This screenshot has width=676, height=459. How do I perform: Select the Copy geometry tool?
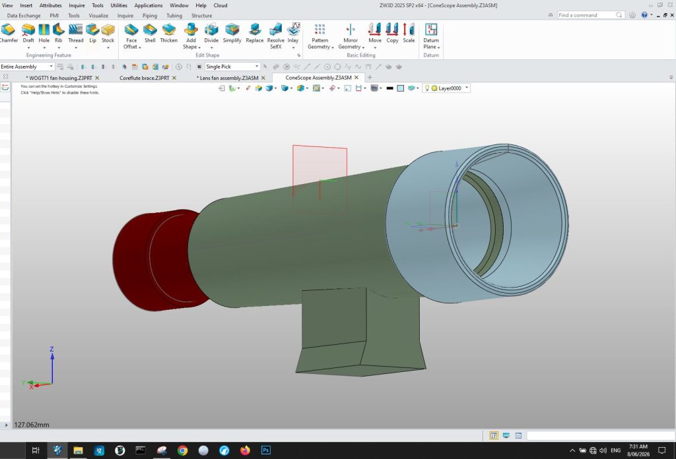tap(392, 33)
